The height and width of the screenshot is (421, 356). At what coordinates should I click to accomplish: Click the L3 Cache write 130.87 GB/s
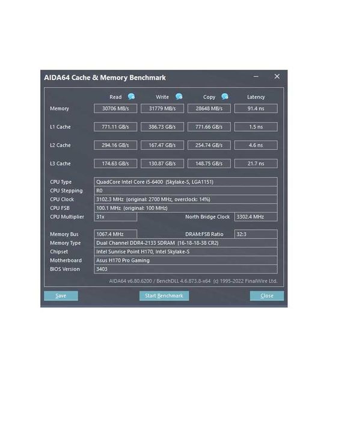tap(162, 164)
